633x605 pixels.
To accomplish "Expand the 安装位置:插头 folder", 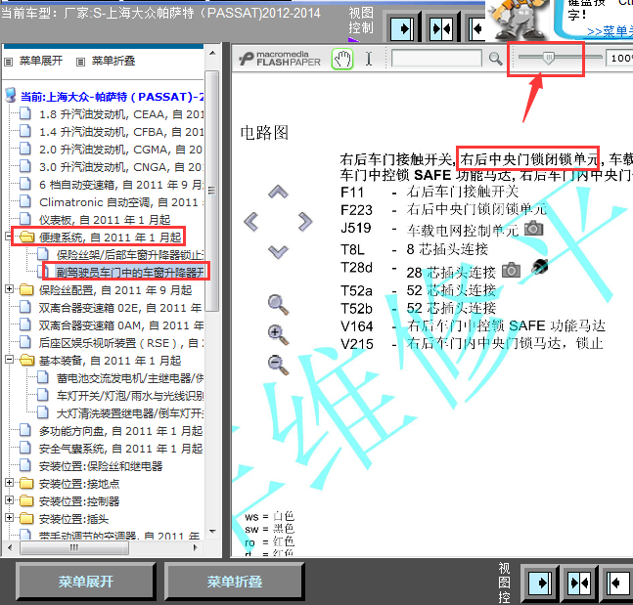I will (x=9, y=517).
